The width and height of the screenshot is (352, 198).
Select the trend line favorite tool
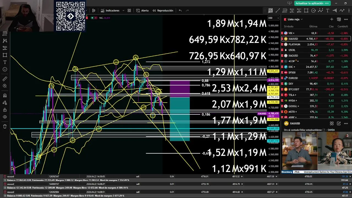click(278, 10)
